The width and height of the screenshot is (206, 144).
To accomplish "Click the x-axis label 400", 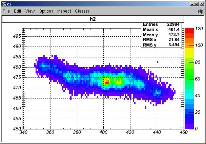I will (x=103, y=132).
